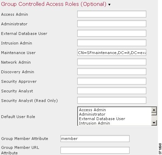Click the Intrusion Admin input field
This screenshot has height=155, width=162.
tap(112, 43)
